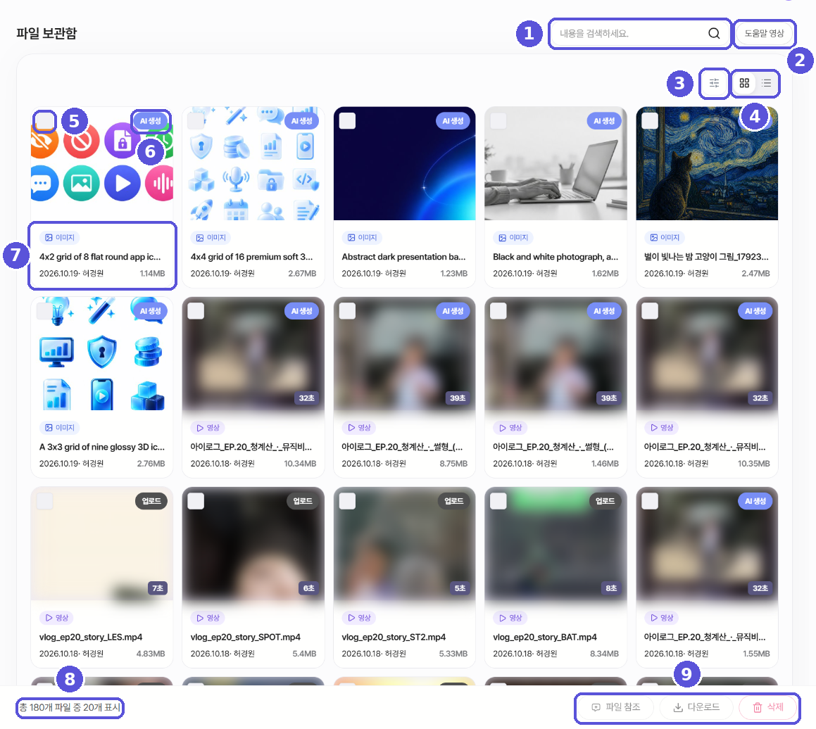Tick the vlog_ep20_story_SPOT.mp4 checkbox
The width and height of the screenshot is (816, 729).
coord(196,501)
